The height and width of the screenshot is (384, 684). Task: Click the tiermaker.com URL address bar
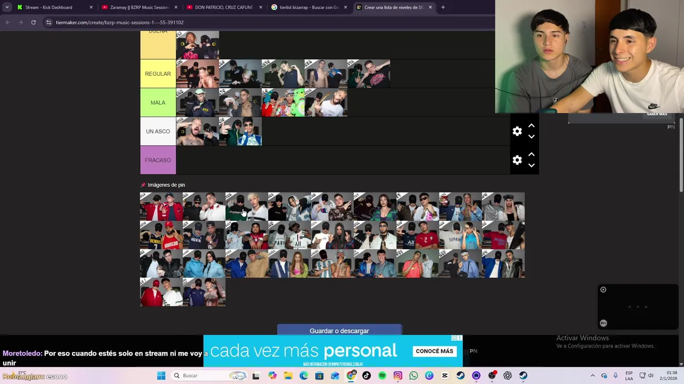pos(267,22)
